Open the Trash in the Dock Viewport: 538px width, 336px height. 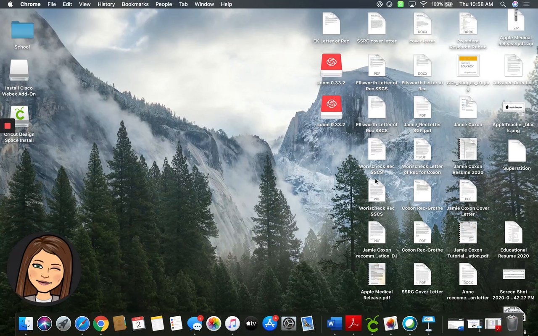pyautogui.click(x=512, y=323)
